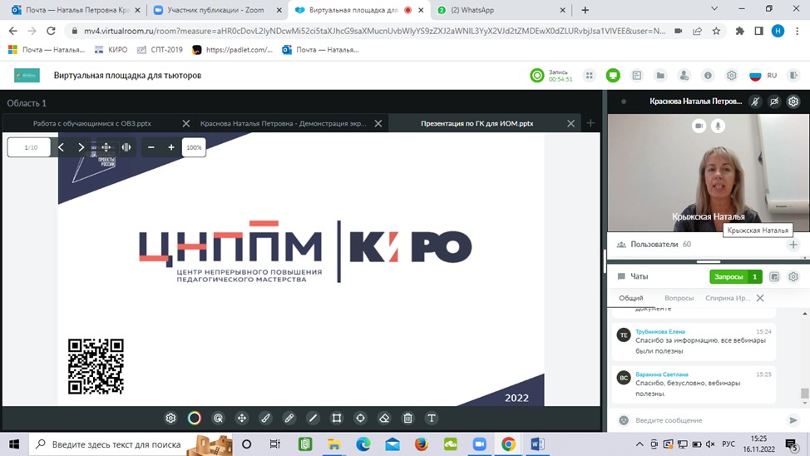Open the user management icon in header
Screen dimensions: 810x456
tap(684, 76)
